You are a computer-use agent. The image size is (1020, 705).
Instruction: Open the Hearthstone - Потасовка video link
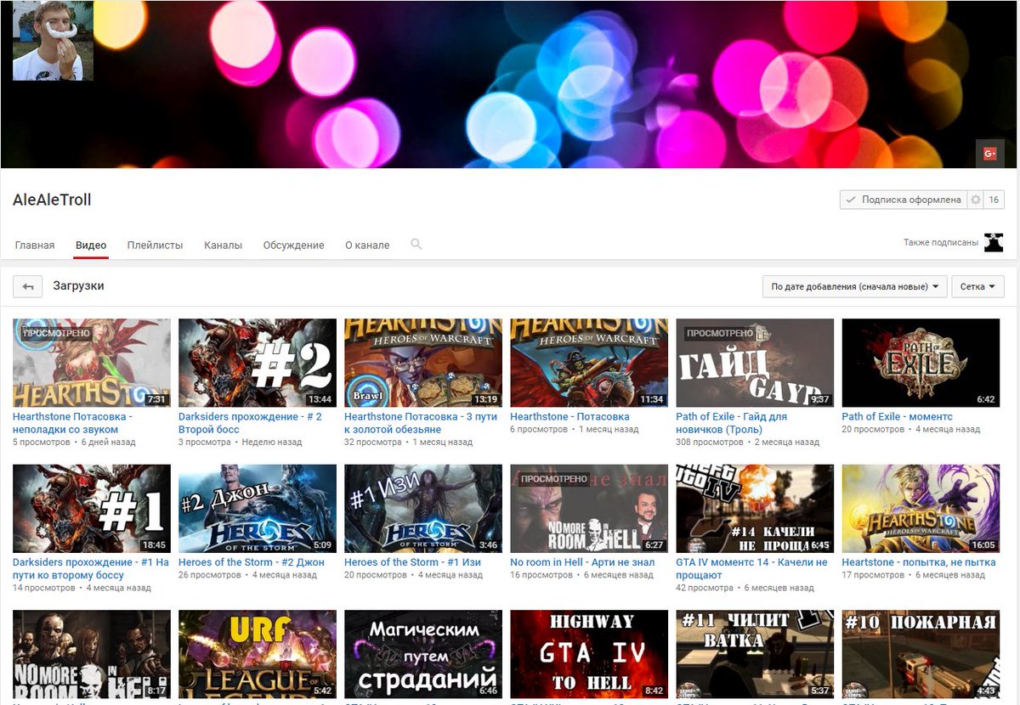tap(569, 417)
